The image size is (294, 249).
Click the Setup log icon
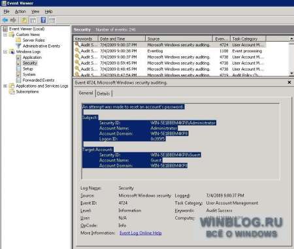click(18, 69)
